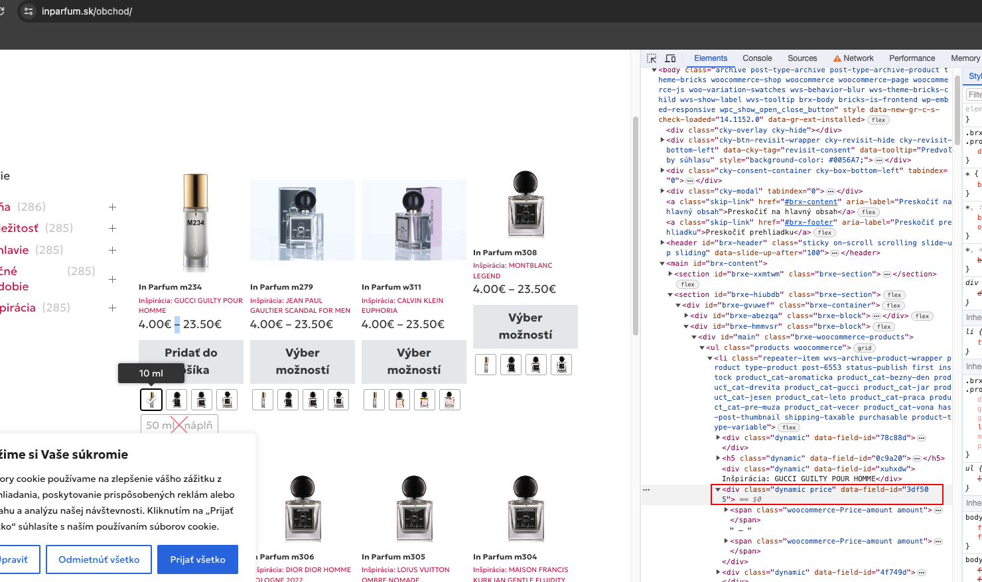Open the Sources tab
Image resolution: width=982 pixels, height=582 pixels.
802,58
